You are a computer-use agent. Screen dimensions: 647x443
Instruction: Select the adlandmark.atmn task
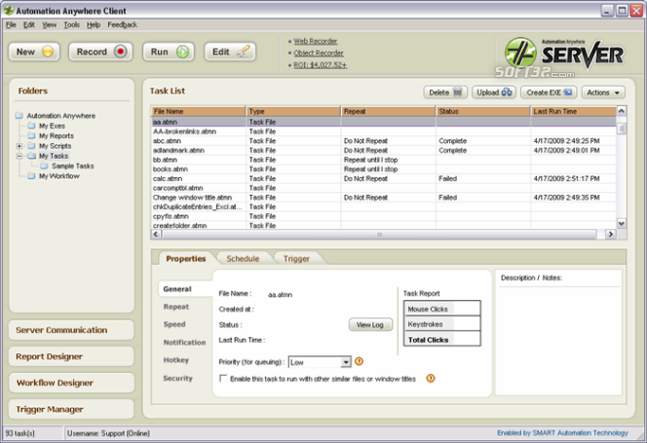(x=384, y=151)
